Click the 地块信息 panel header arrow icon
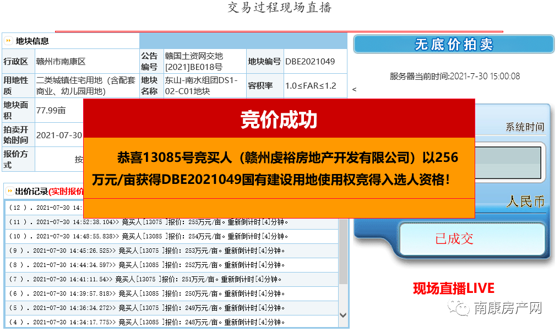The width and height of the screenshot is (560, 332). click(x=8, y=40)
